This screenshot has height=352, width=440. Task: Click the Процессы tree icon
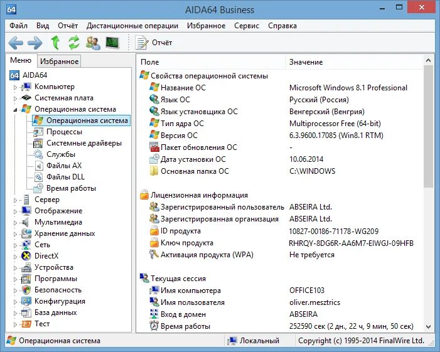coord(38,132)
